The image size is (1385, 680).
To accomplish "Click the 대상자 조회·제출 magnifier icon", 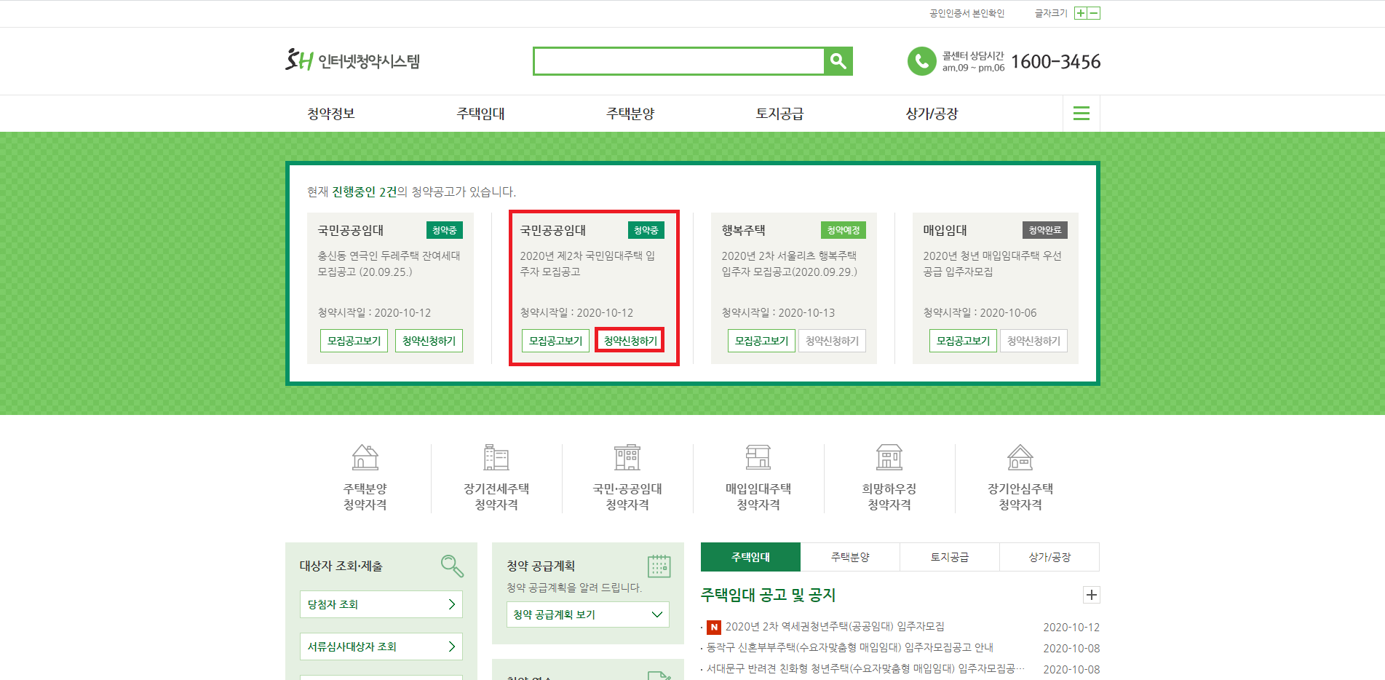I will click(452, 566).
